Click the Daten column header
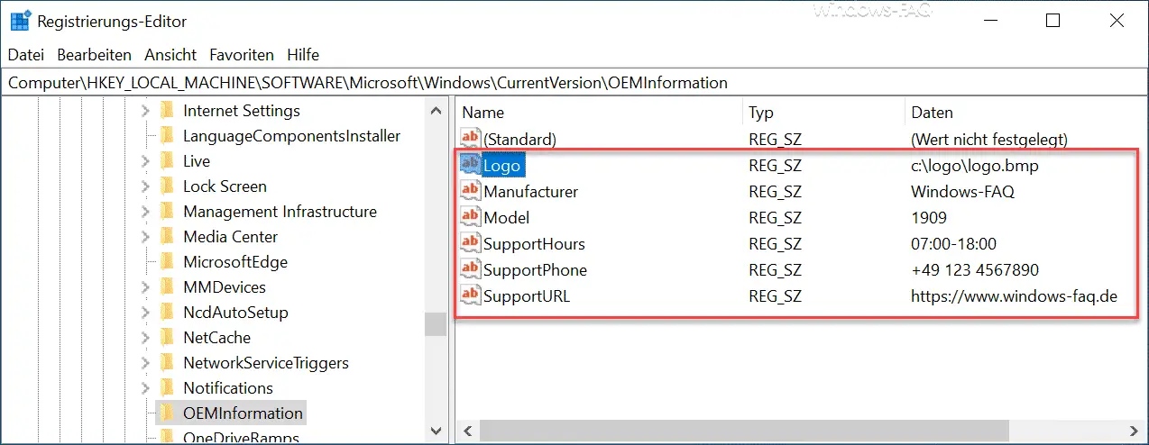 pos(1025,113)
